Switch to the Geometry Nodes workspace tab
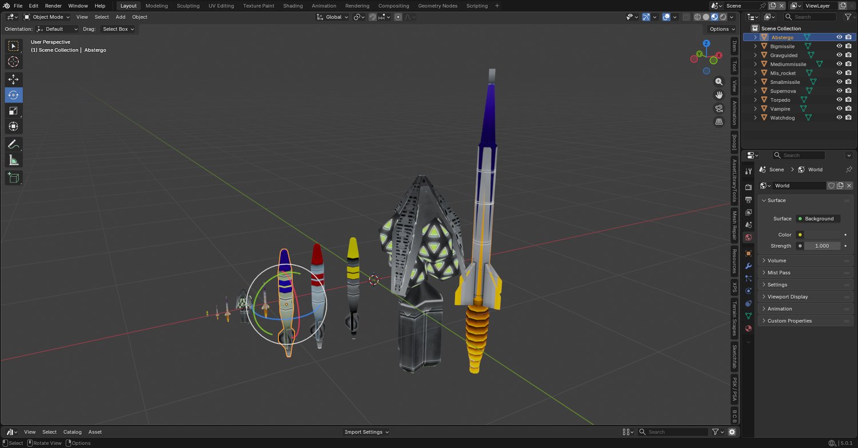The image size is (858, 448). click(x=438, y=6)
